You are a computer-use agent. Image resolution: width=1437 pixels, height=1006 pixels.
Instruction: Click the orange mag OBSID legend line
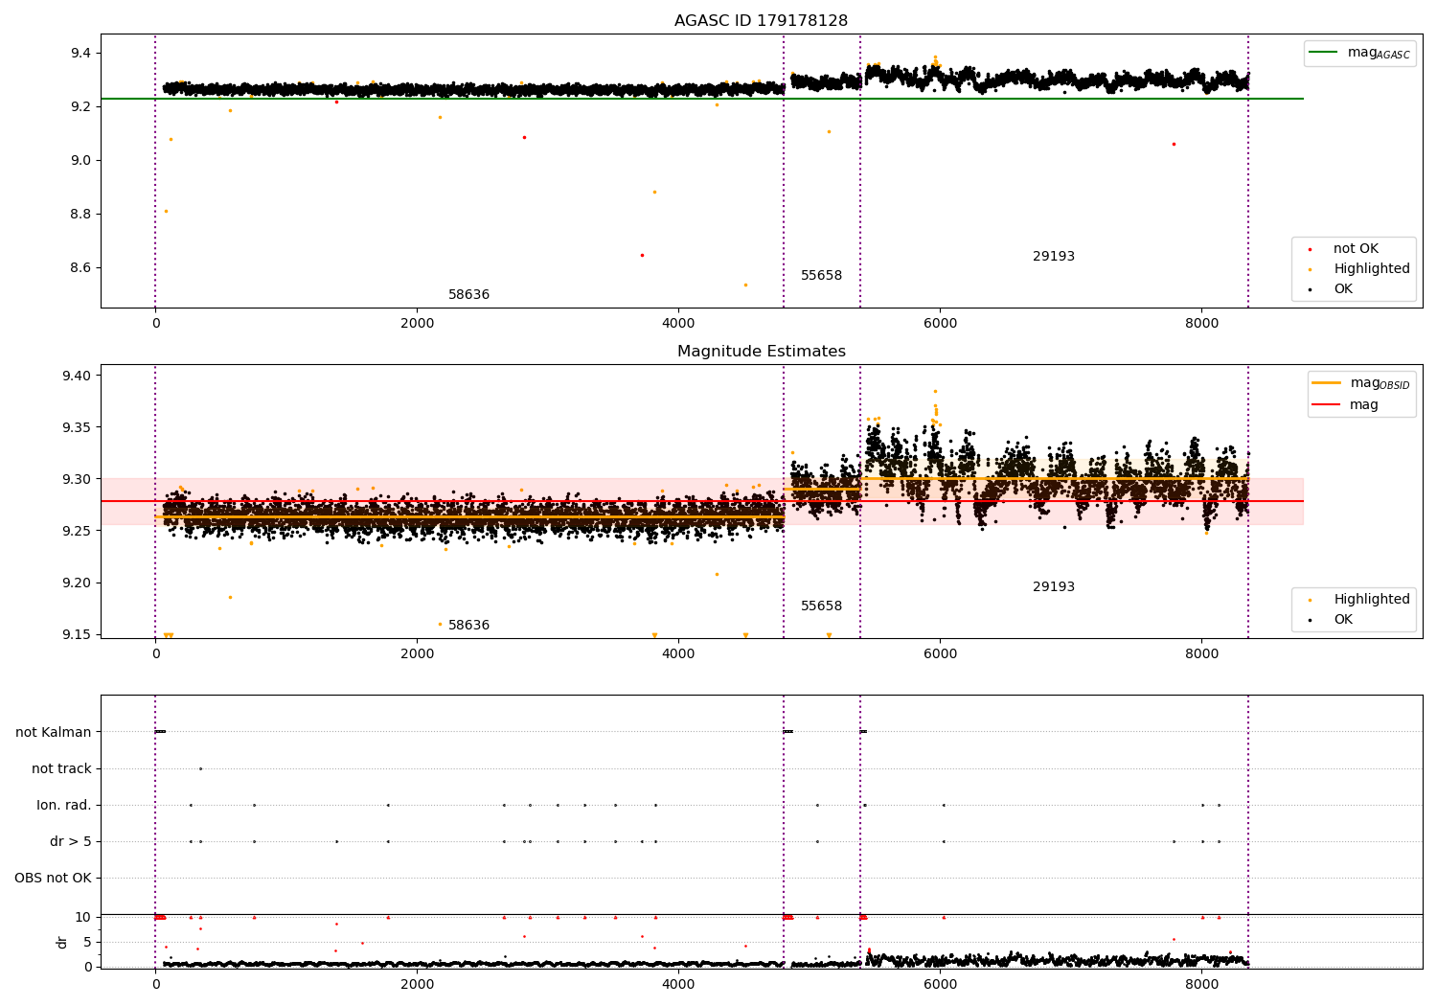(1326, 383)
